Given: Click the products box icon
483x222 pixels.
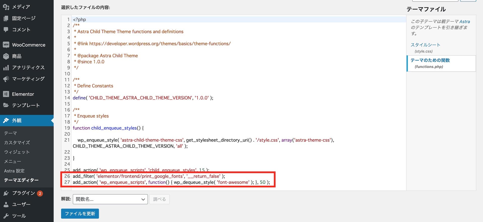Looking at the screenshot, I should [x=6, y=56].
